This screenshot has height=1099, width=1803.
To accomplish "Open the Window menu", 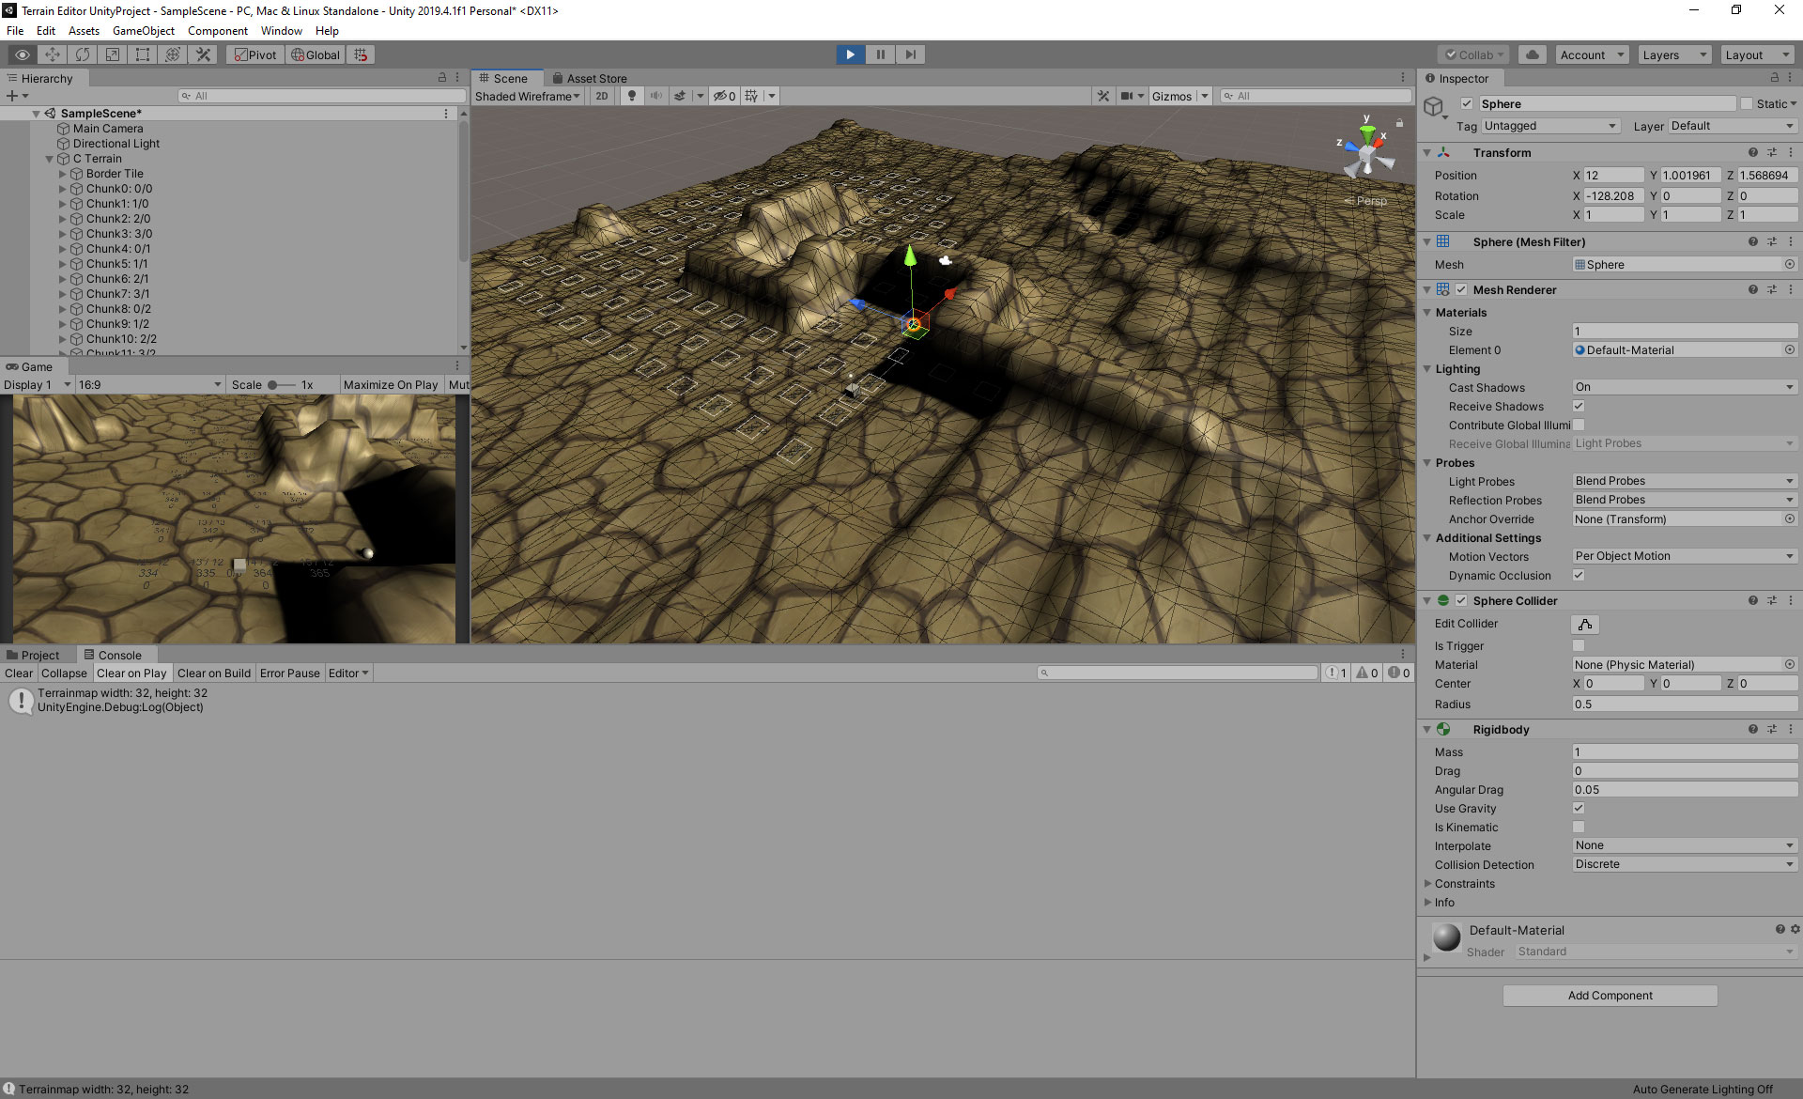I will coord(282,31).
